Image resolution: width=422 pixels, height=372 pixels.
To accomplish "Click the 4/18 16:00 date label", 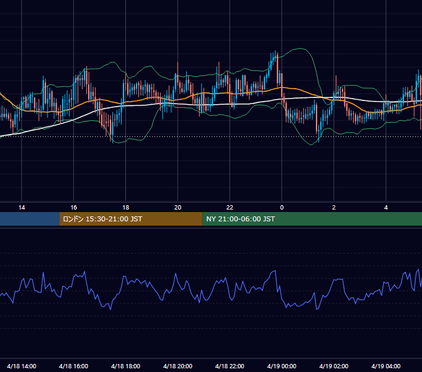I will (x=73, y=366).
